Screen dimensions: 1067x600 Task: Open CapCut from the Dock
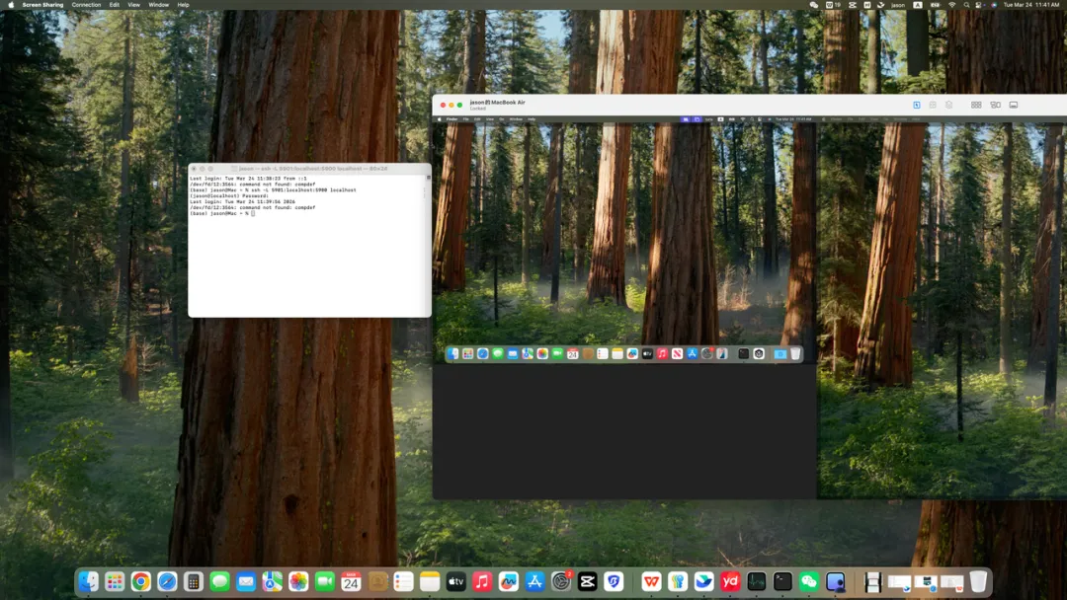click(587, 581)
